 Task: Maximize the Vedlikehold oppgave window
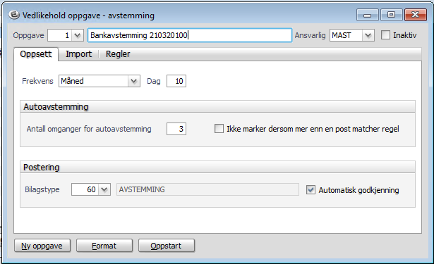(391, 15)
